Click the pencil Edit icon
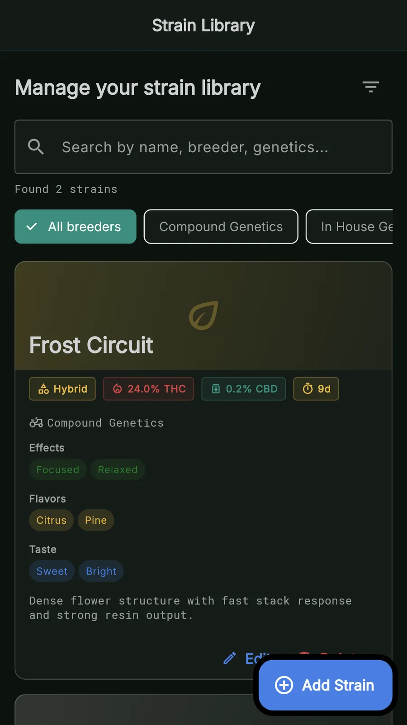This screenshot has height=725, width=407. [230, 658]
